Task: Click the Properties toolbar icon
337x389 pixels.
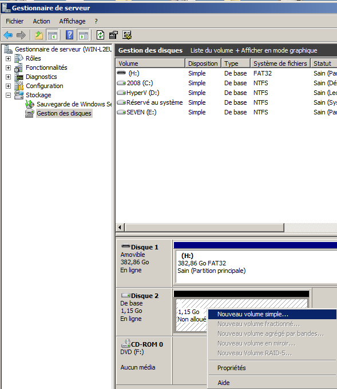Action: 113,35
